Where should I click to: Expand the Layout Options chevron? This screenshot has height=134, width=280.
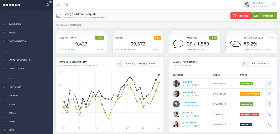pos(49,69)
